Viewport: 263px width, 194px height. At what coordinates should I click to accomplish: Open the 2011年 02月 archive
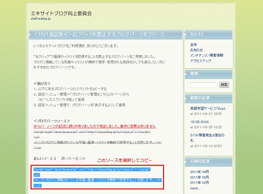[200, 183]
